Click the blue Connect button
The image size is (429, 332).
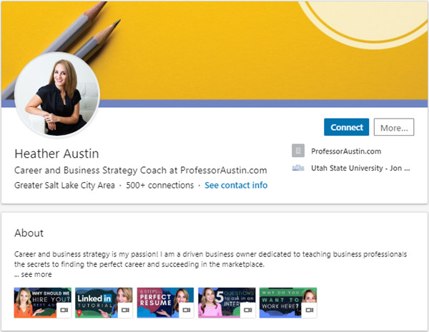click(x=346, y=127)
